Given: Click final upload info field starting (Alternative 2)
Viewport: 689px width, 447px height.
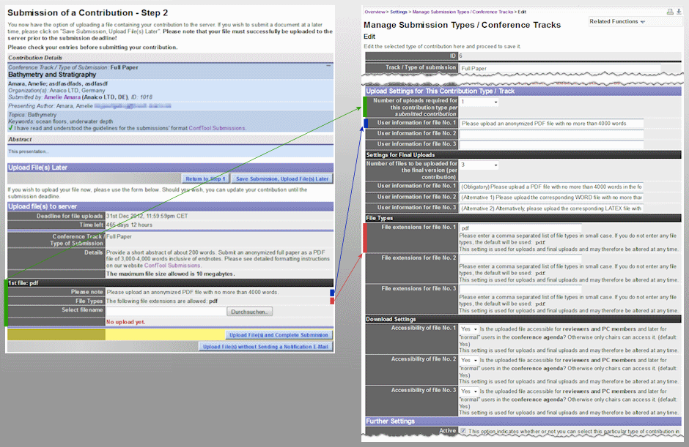Looking at the screenshot, I should point(551,209).
